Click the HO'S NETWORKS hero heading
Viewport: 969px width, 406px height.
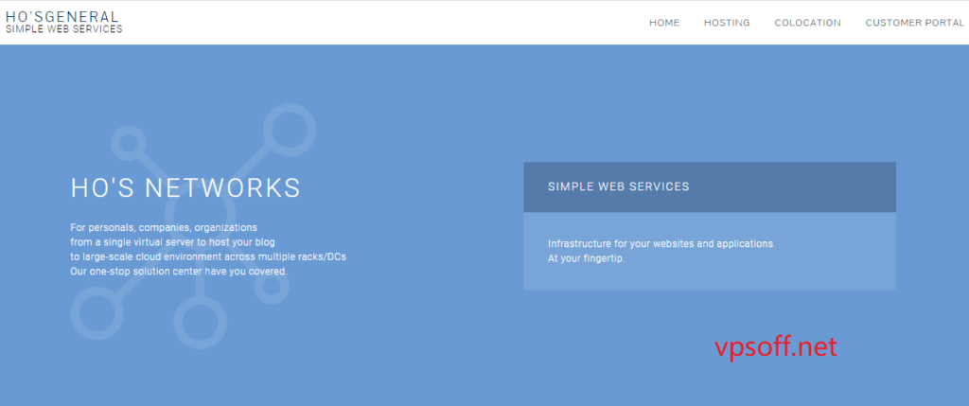pos(185,187)
